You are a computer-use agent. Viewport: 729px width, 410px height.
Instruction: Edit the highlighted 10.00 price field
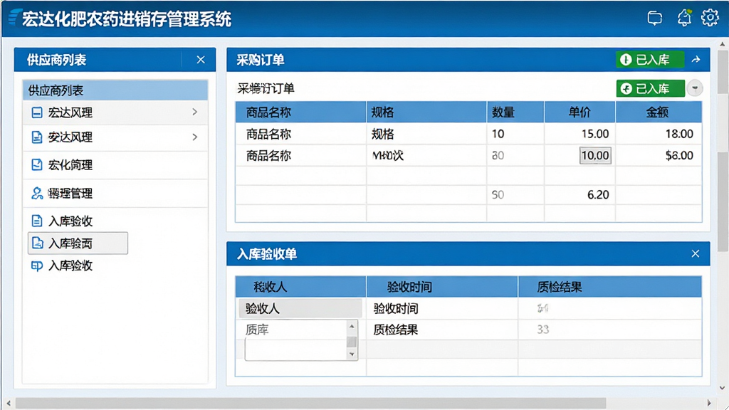[x=595, y=155]
